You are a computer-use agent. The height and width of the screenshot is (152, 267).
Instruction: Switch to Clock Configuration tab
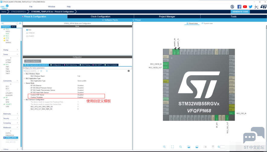[101, 17]
